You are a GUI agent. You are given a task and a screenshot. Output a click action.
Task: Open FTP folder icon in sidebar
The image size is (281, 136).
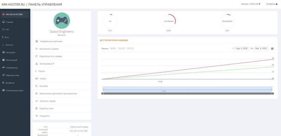pyautogui.click(x=3, y=30)
